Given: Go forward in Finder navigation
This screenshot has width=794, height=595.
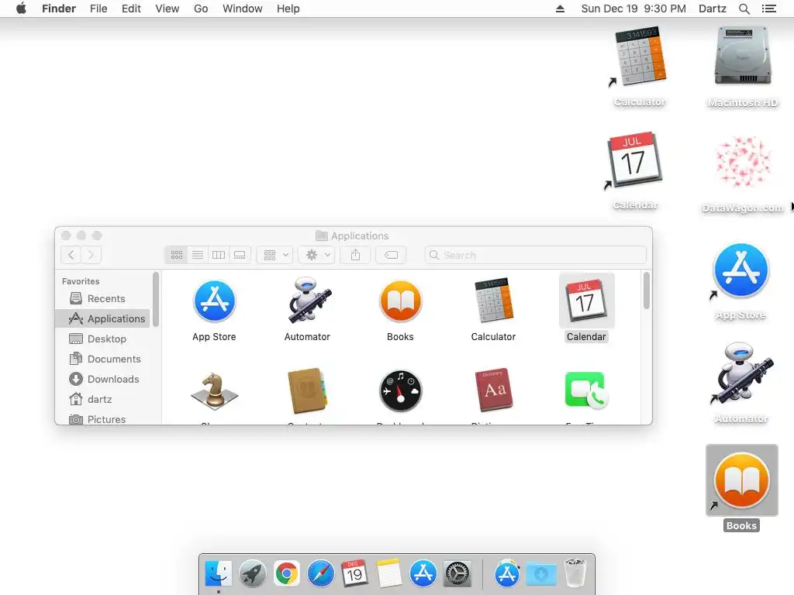Looking at the screenshot, I should click(x=91, y=255).
